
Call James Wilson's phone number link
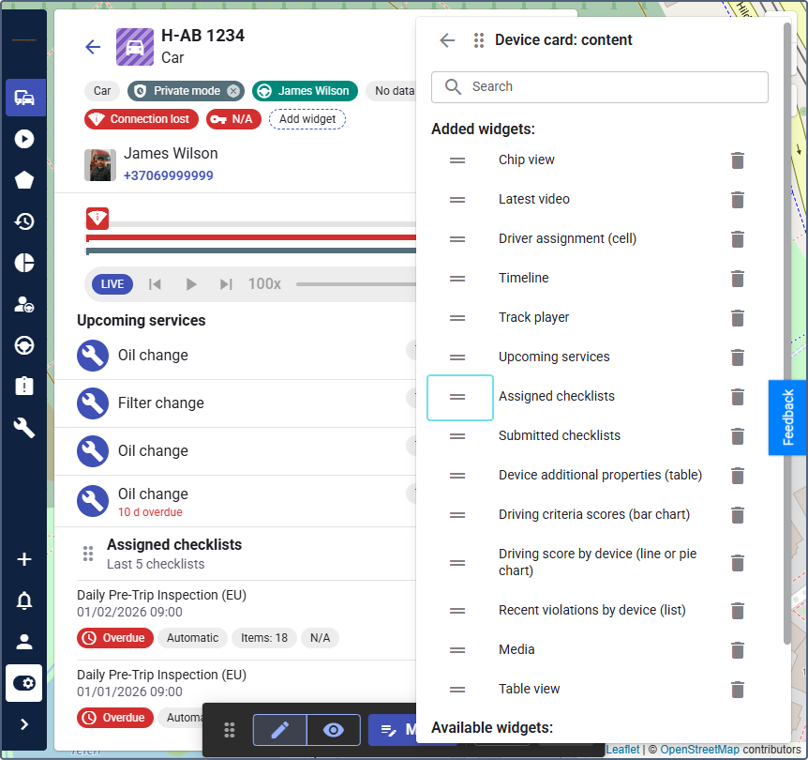click(169, 175)
